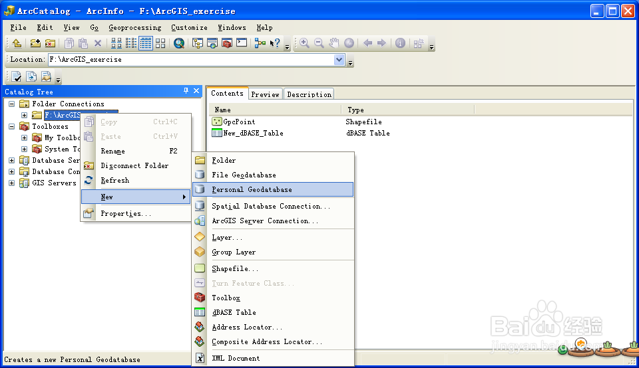This screenshot has width=639, height=368.
Task: Open the Search window icon
Action: 179,43
